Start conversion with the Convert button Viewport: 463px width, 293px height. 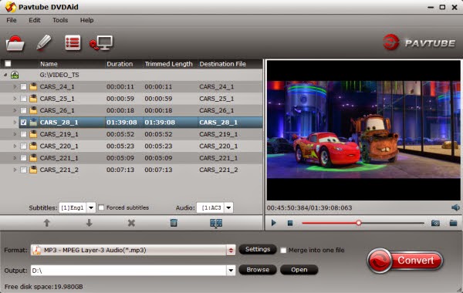tap(405, 261)
